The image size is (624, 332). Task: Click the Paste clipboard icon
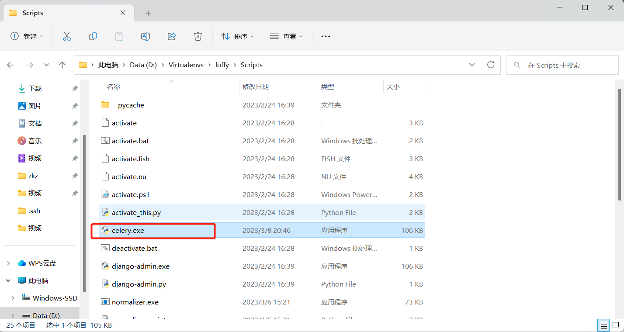(119, 36)
